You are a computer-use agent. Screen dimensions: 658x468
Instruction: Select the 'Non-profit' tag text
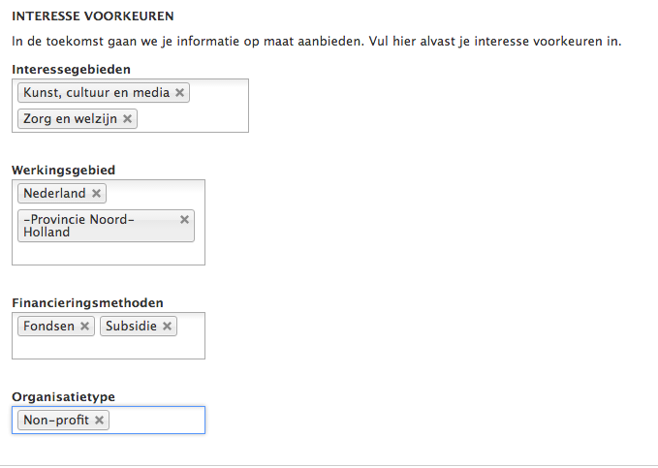56,420
